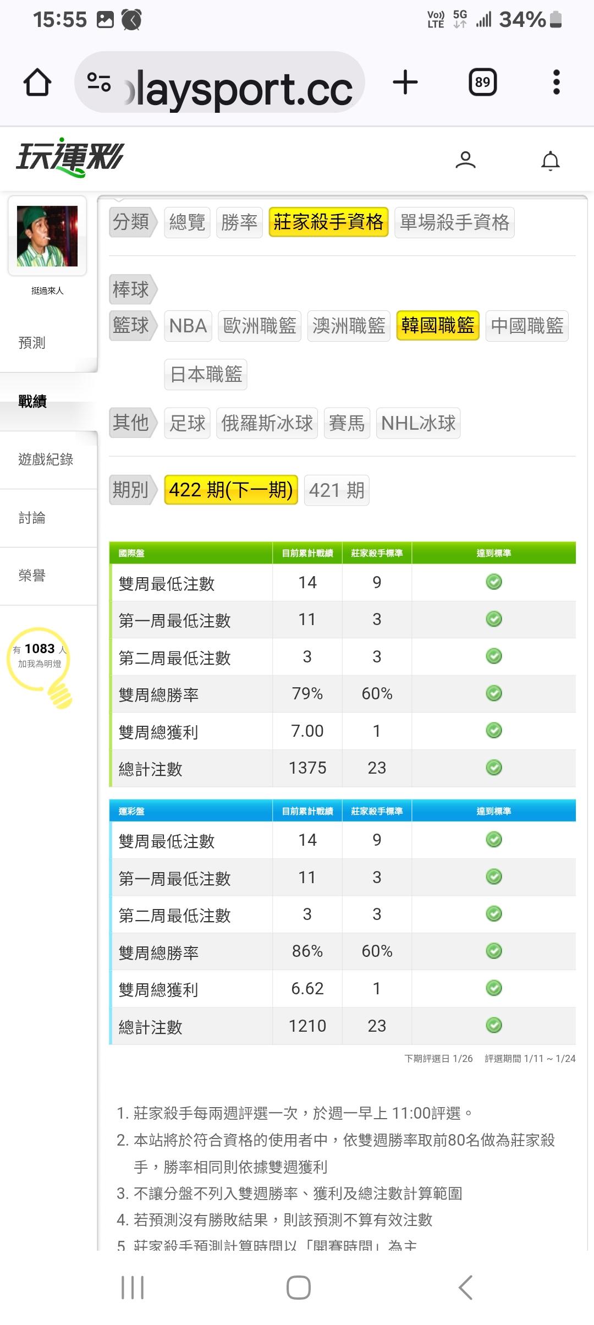Tap the 玩運彩 site logo
The image size is (594, 1325).
(x=70, y=157)
